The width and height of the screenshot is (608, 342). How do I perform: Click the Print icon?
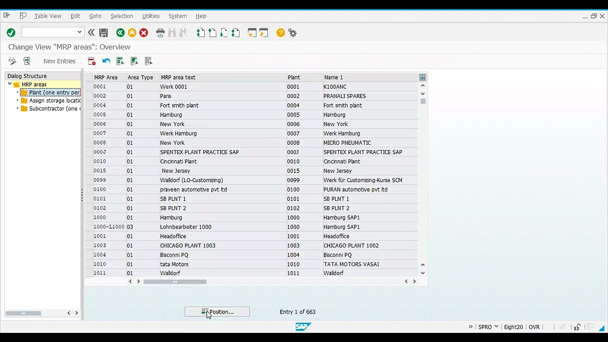tap(160, 33)
